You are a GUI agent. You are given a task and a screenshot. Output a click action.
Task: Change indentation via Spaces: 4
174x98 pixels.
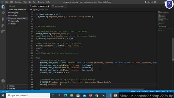tap(145, 91)
